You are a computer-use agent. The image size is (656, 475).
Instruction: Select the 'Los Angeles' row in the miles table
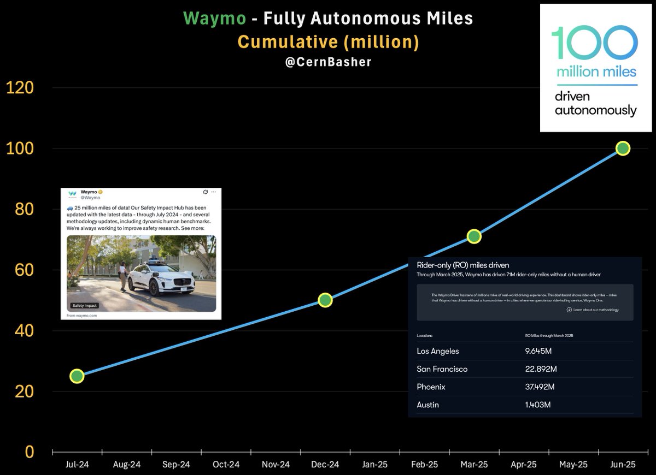[525, 351]
